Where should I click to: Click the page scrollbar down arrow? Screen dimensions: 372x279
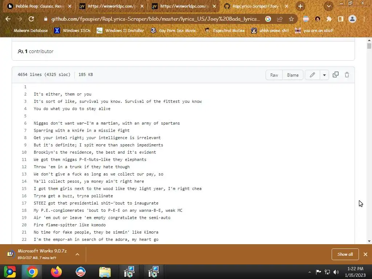pyautogui.click(x=369, y=241)
